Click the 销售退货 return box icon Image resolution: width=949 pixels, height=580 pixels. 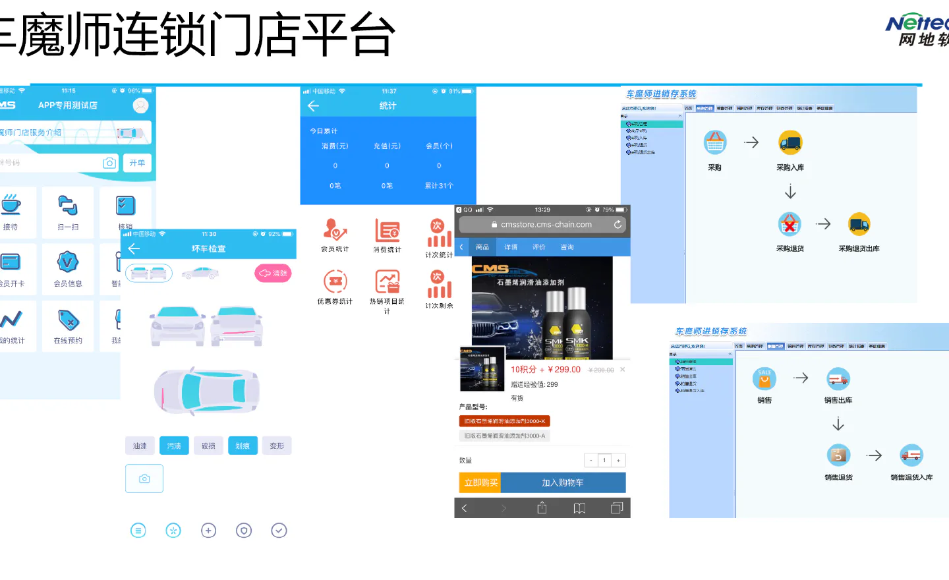point(838,455)
